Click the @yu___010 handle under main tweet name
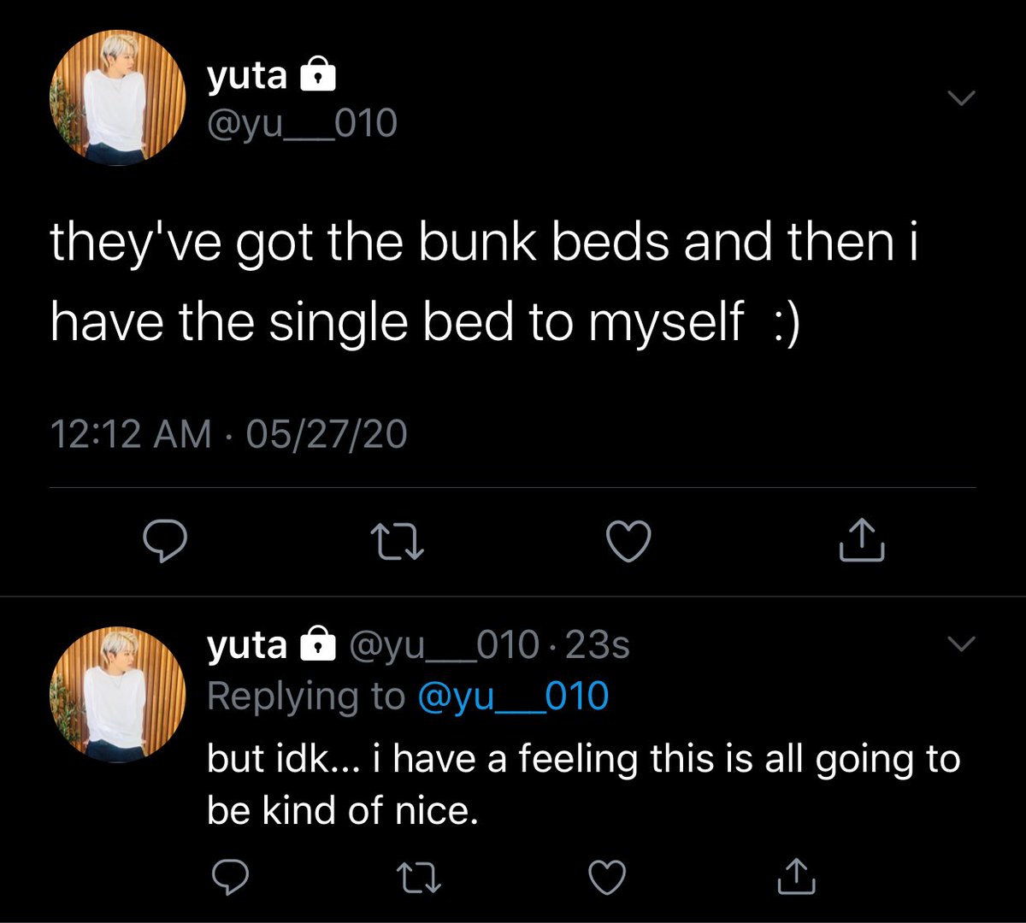Viewport: 1026px width, 923px height. (x=302, y=125)
